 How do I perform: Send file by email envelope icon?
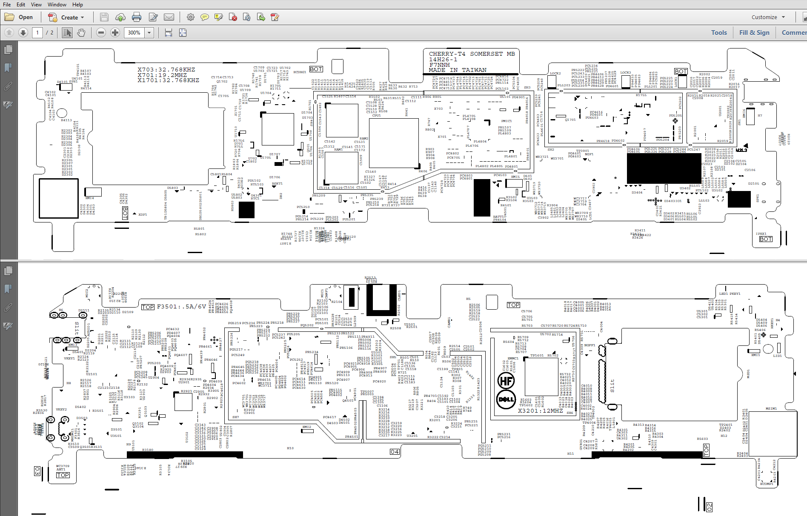(x=169, y=17)
